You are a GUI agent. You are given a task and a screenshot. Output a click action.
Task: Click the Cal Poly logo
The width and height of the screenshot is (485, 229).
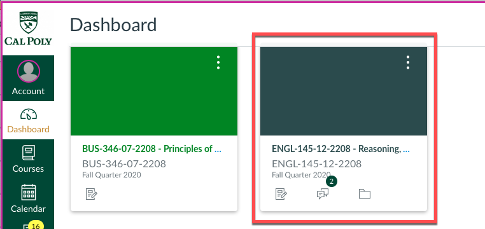tap(28, 29)
